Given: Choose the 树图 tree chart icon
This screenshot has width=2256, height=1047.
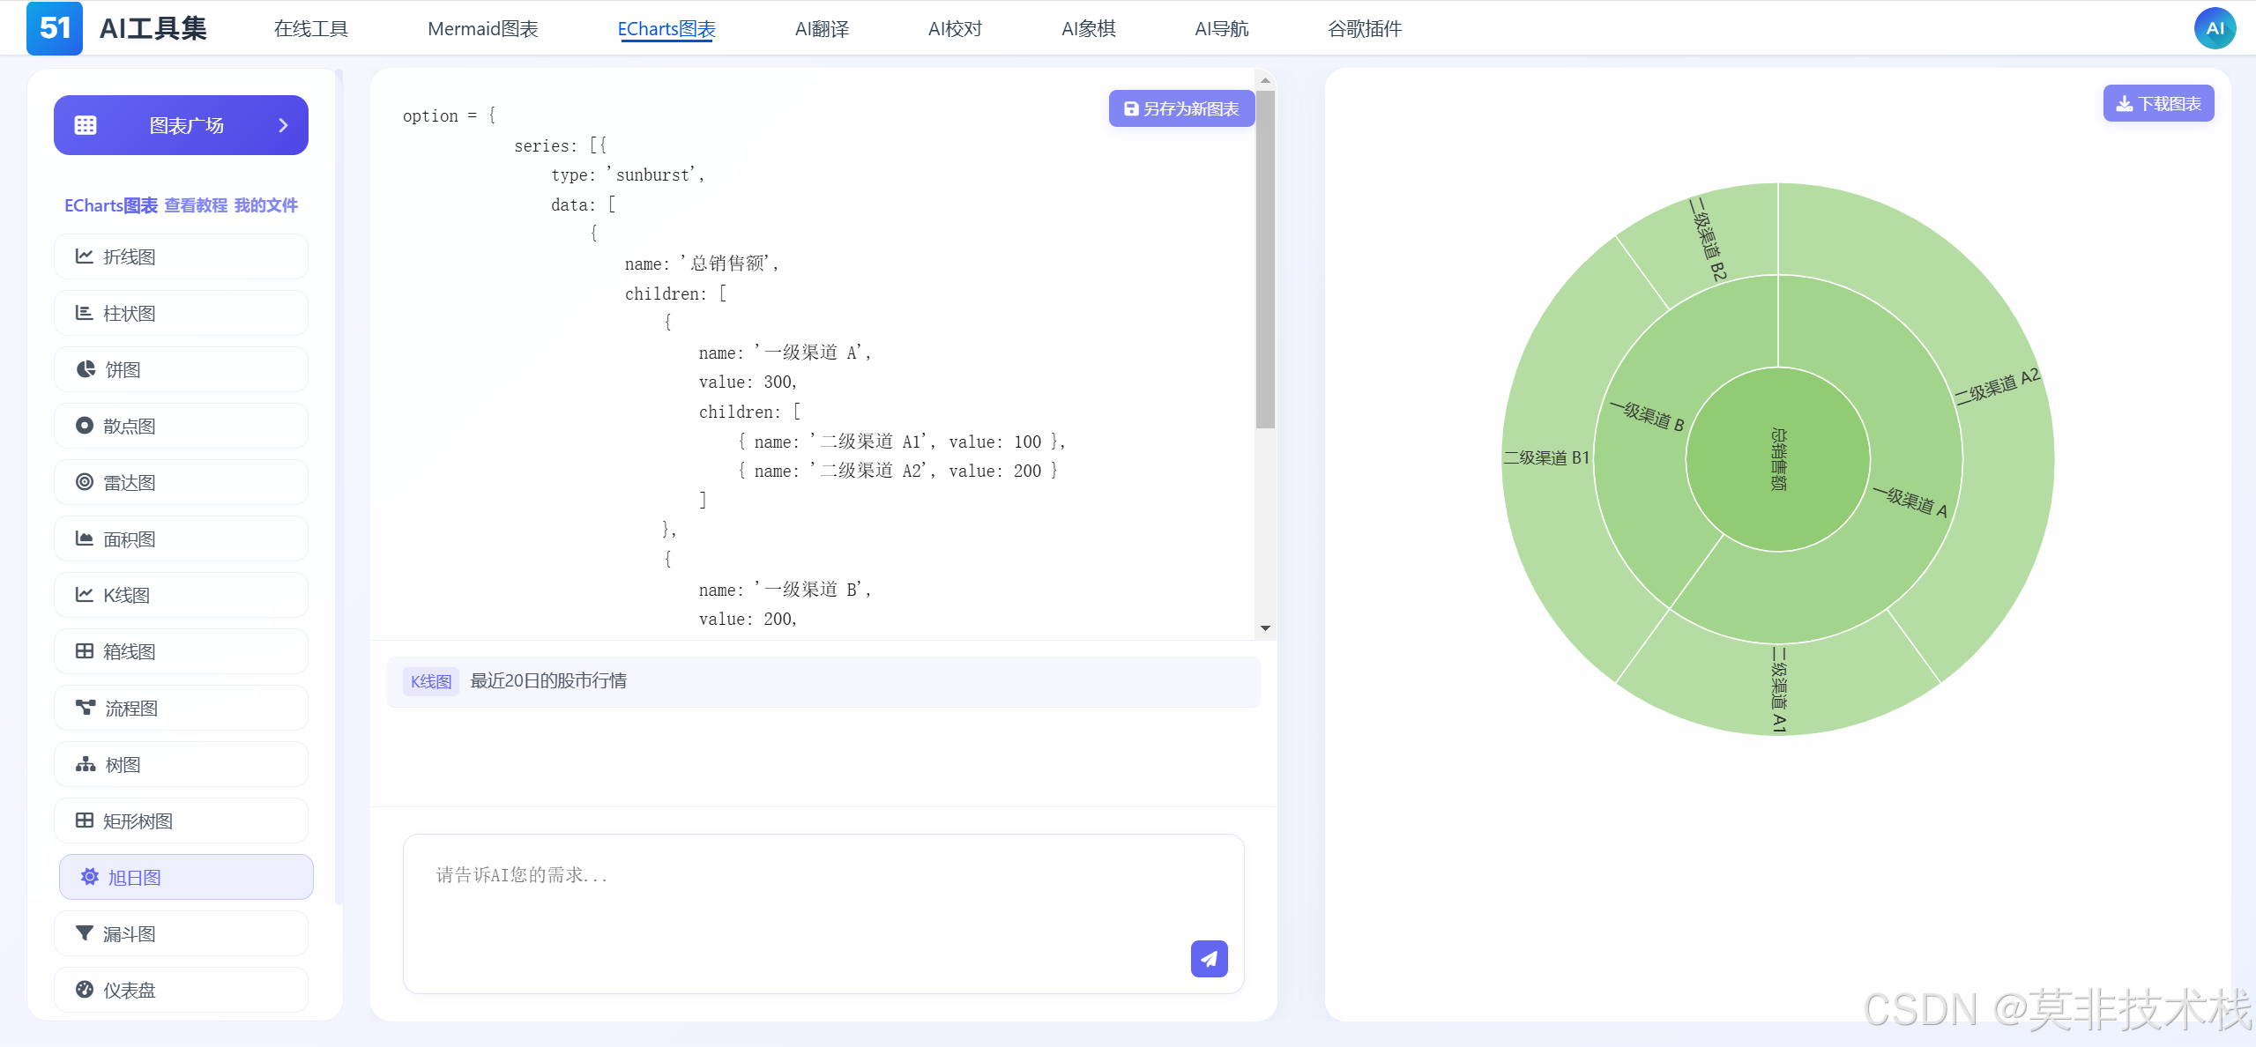Looking at the screenshot, I should (85, 764).
